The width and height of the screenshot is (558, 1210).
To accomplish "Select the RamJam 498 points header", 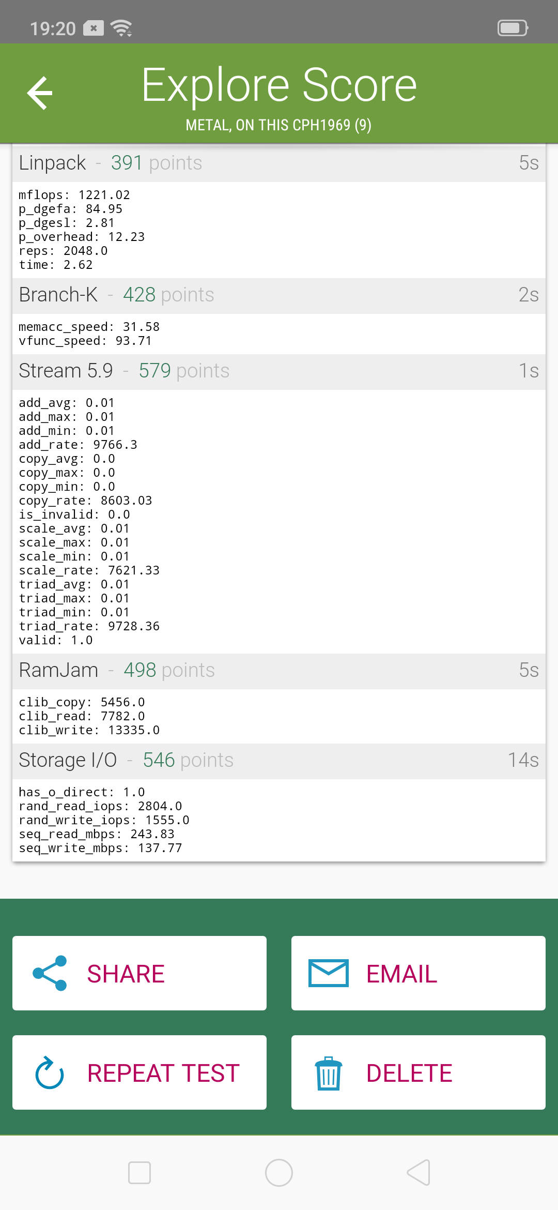I will point(279,671).
